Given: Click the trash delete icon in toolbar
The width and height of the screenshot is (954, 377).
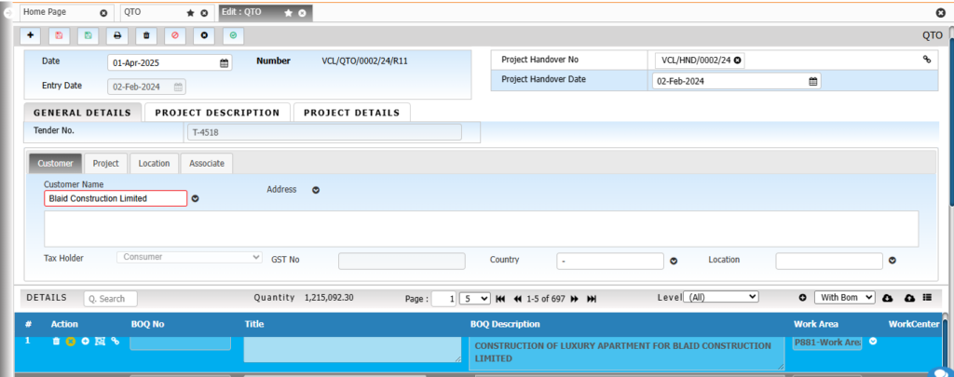Looking at the screenshot, I should 145,35.
